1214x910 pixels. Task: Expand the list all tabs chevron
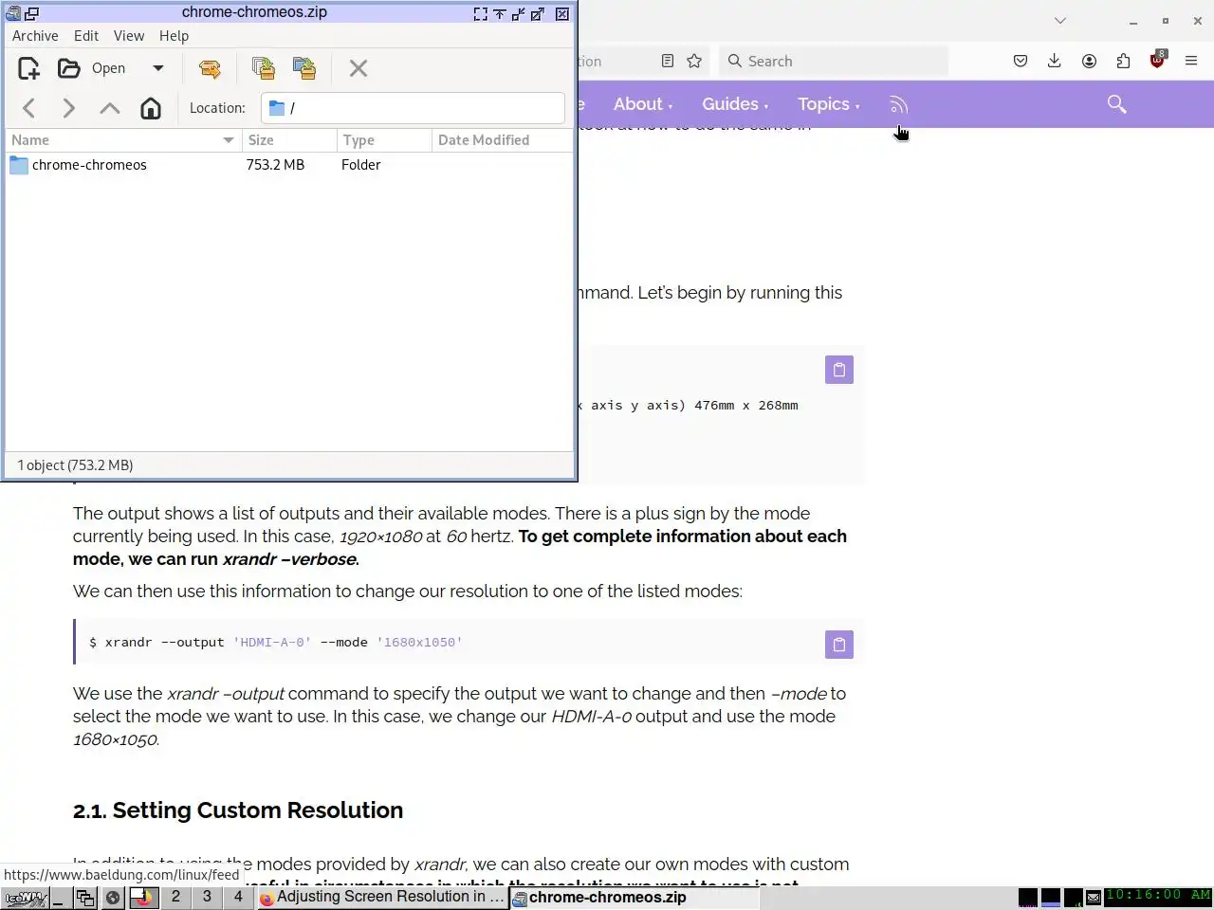[x=1060, y=20]
